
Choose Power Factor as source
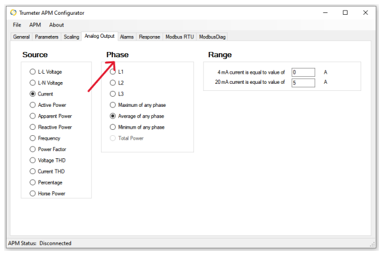48,149
